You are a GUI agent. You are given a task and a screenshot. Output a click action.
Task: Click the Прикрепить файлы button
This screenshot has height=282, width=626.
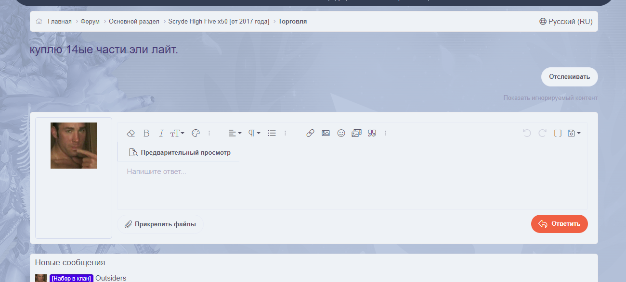click(x=160, y=224)
